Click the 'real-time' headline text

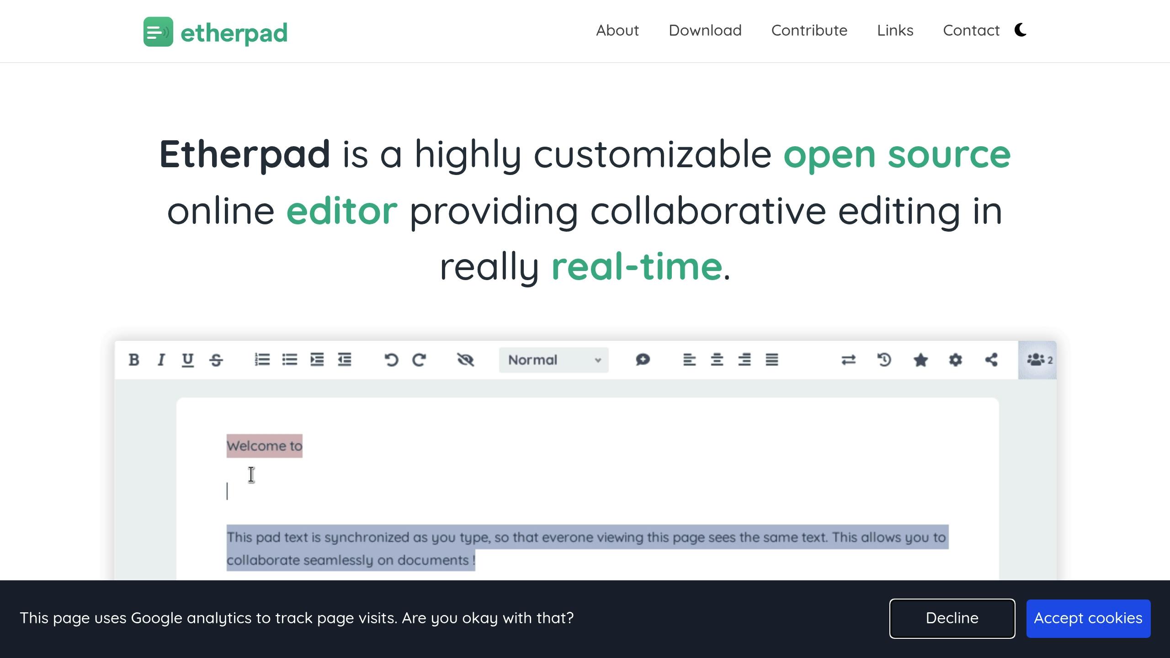pos(637,267)
